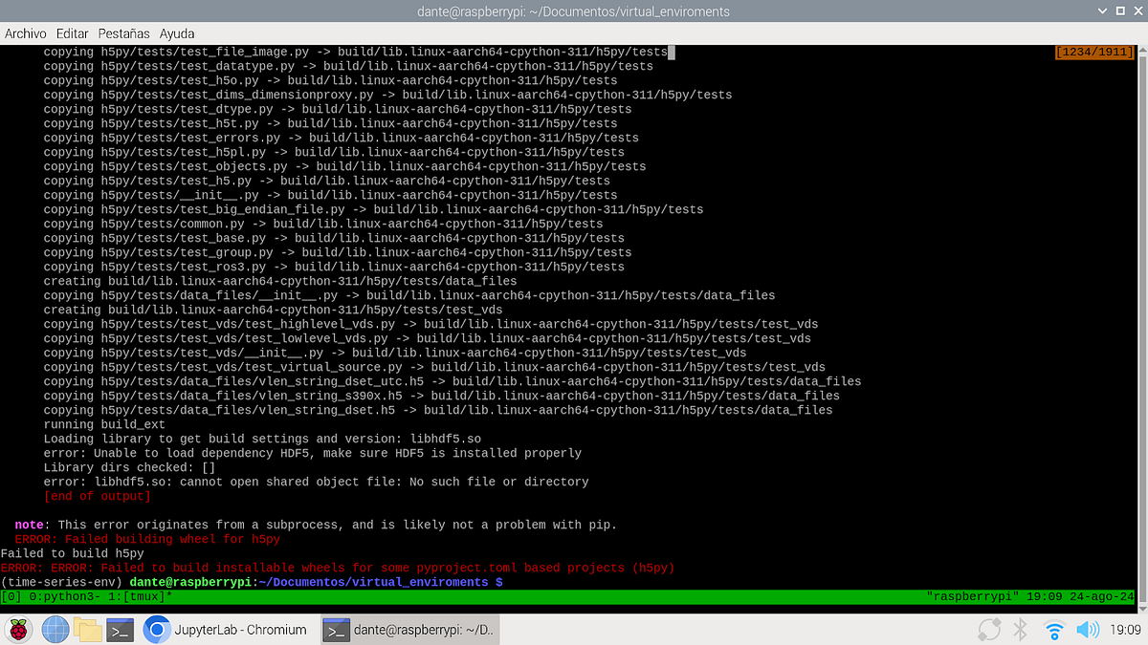Click the terminal icon on the active taskbar entry
This screenshot has width=1148, height=645.
coord(337,630)
